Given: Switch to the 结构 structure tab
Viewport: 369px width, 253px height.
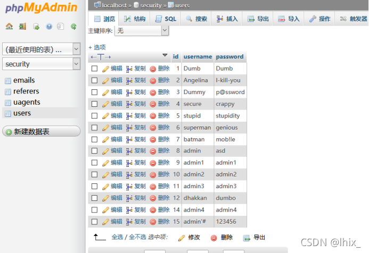Looking at the screenshot, I should [x=135, y=19].
